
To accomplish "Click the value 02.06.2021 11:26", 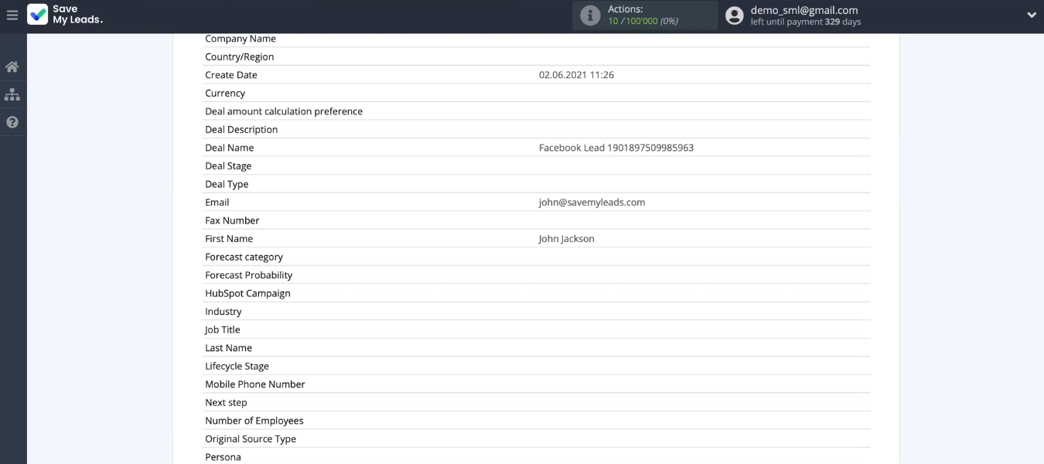I will click(x=576, y=75).
